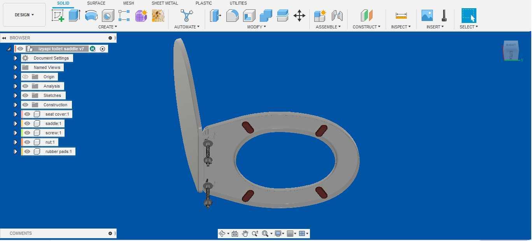Image resolution: width=532 pixels, height=241 pixels.
Task: Open the CONSTRUCT dropdown menu
Action: click(x=366, y=27)
